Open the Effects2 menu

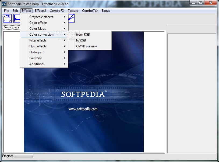pos(40,11)
